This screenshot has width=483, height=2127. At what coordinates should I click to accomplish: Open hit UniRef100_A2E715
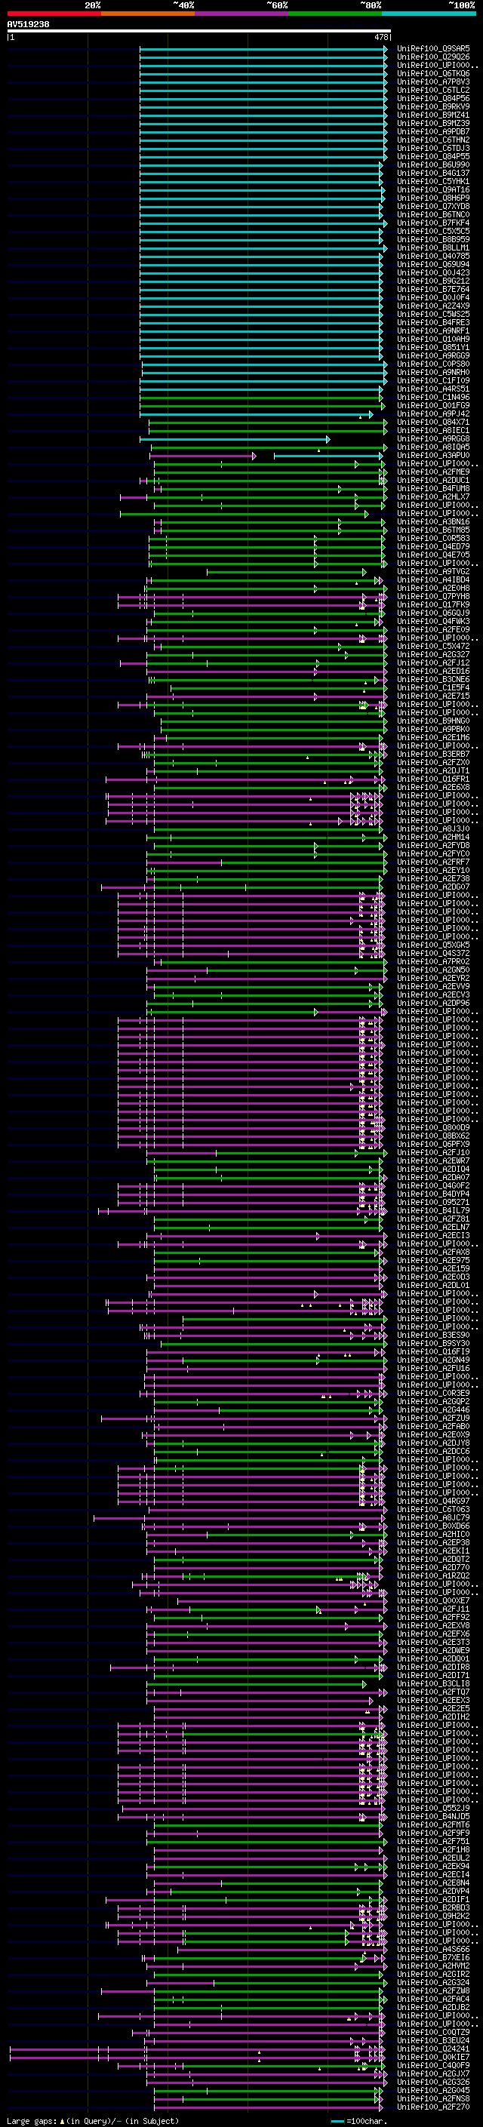tap(433, 696)
